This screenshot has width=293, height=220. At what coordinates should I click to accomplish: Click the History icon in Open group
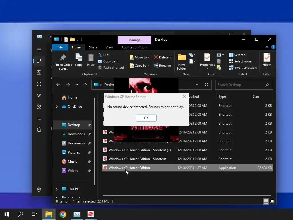pos(219,68)
